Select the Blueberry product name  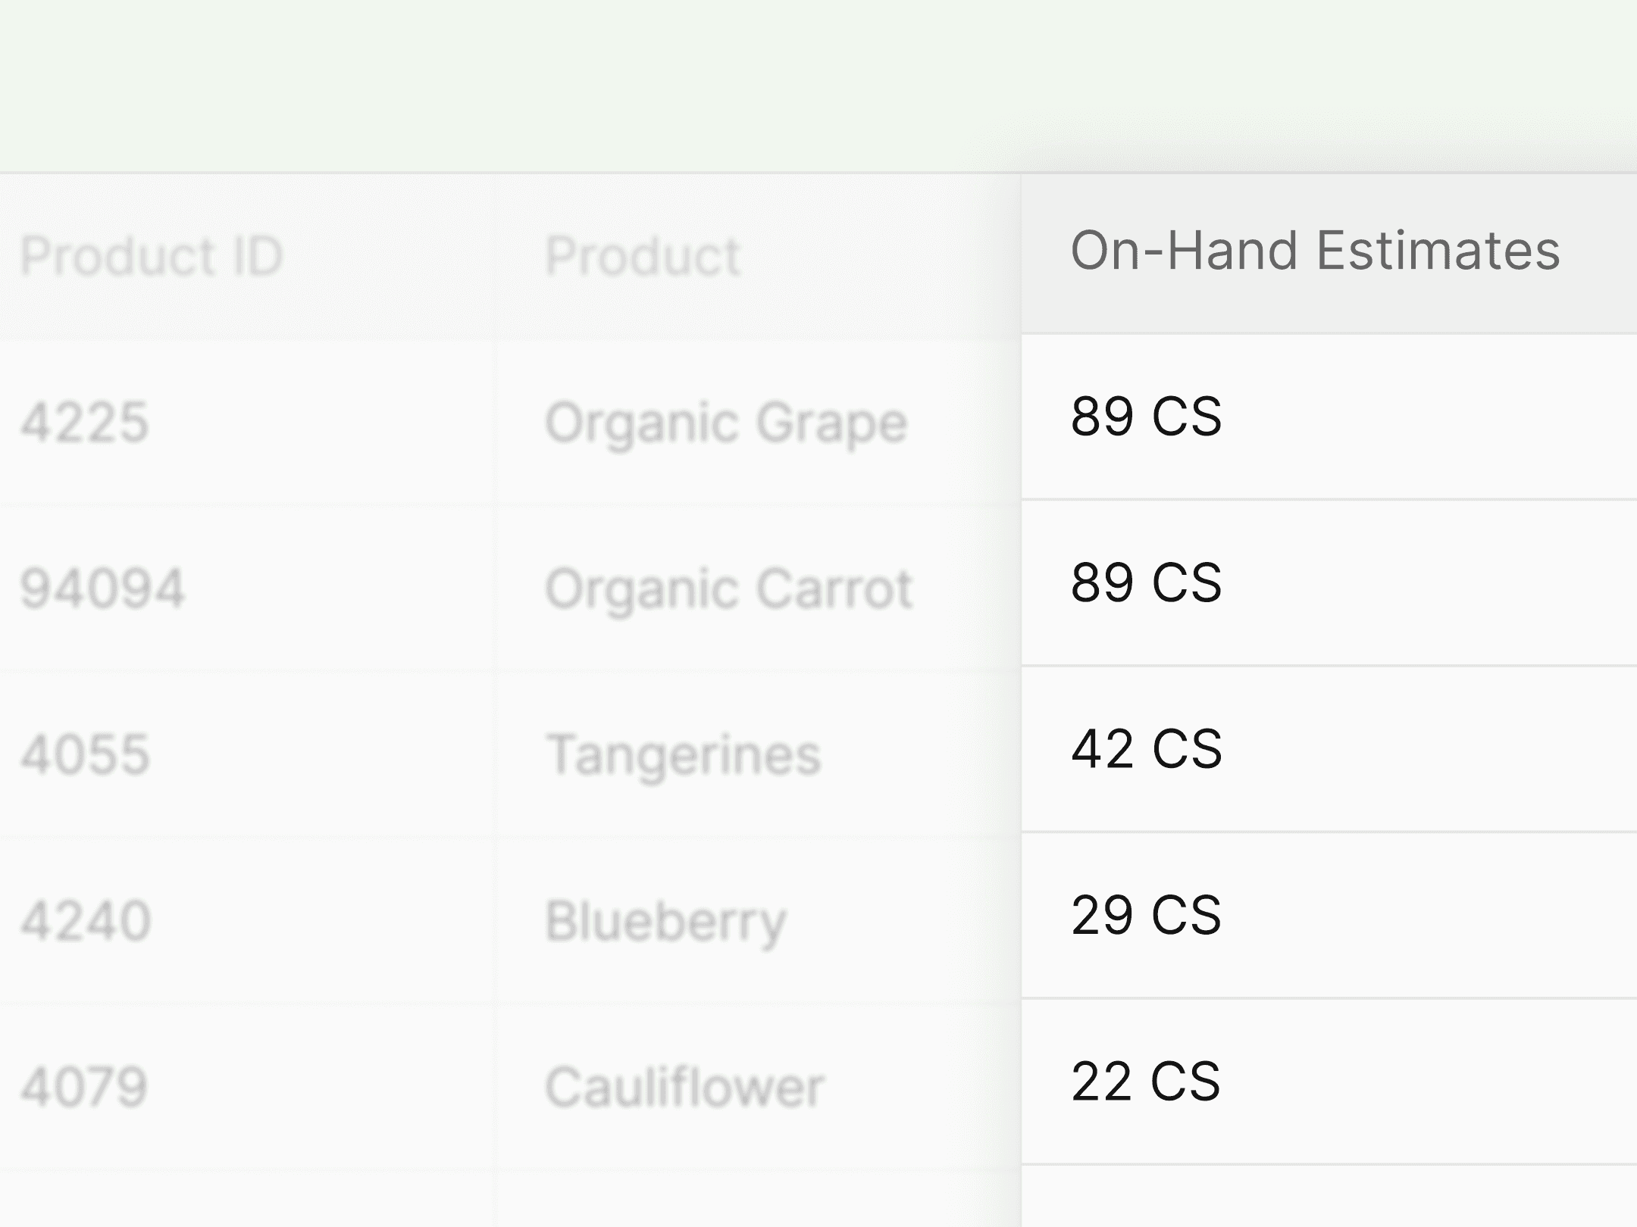click(665, 919)
